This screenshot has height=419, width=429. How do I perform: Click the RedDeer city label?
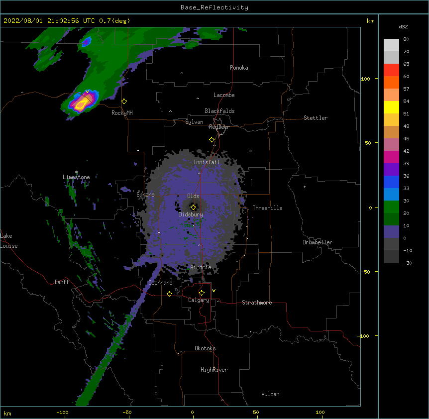[x=219, y=127]
